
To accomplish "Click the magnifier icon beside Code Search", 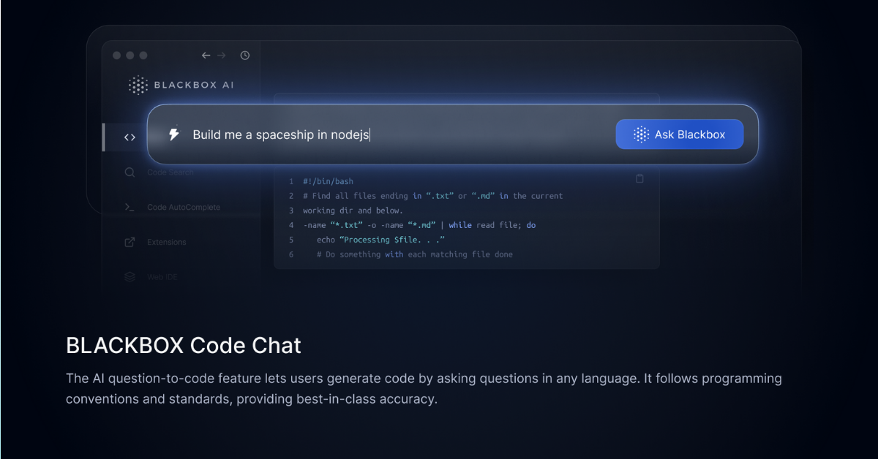I will pos(130,172).
